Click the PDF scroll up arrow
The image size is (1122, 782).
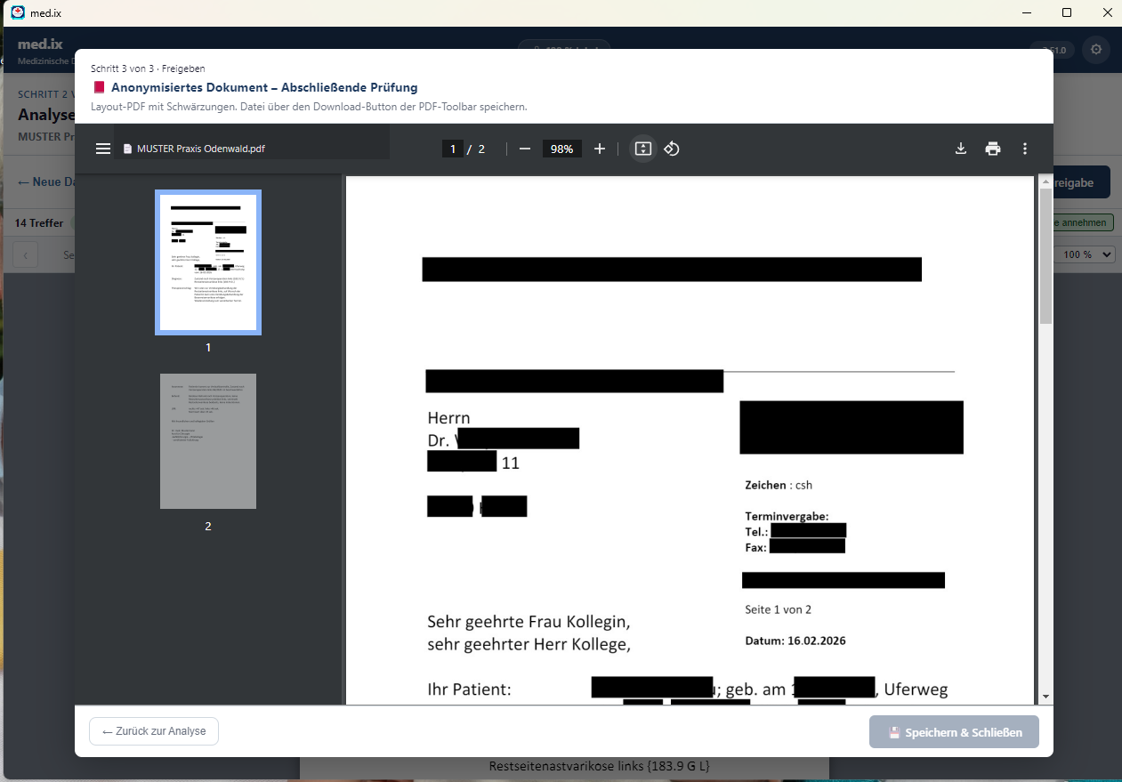[x=1045, y=182]
